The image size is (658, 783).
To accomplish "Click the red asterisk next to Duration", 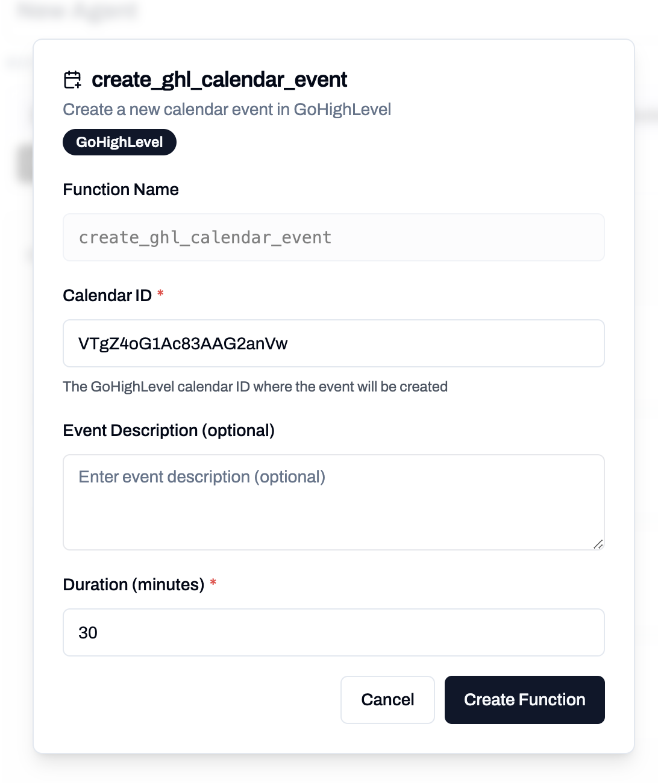I will tap(214, 583).
